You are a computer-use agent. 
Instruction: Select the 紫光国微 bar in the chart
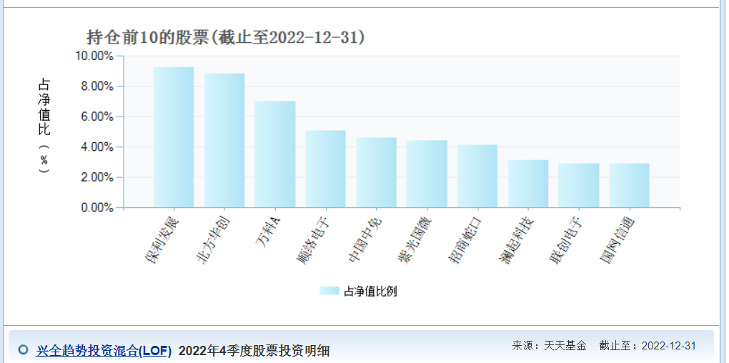427,174
